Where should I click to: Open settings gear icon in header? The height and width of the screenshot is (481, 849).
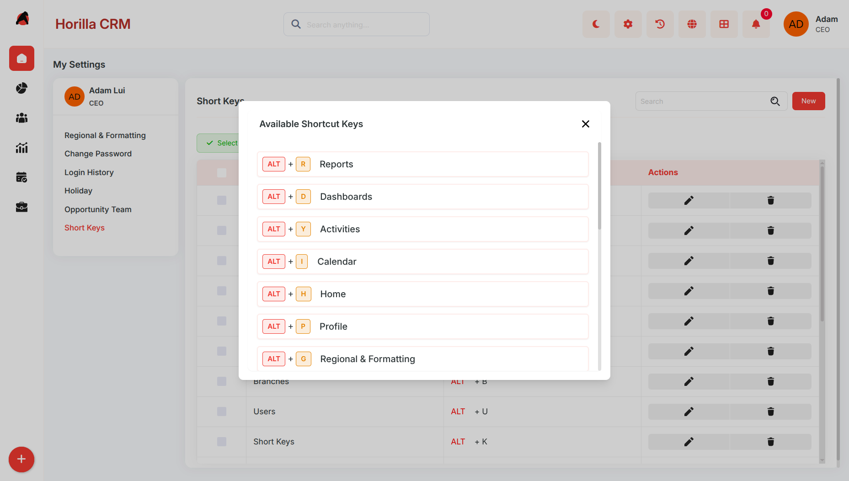[x=628, y=24]
